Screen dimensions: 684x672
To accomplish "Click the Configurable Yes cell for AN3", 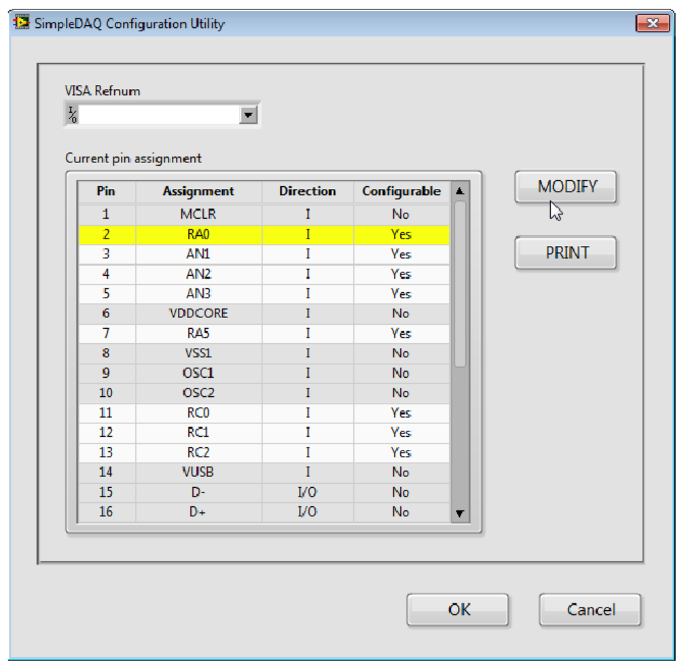I will point(401,294).
